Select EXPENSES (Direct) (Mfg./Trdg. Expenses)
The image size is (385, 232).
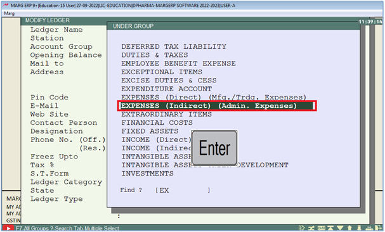(x=214, y=97)
